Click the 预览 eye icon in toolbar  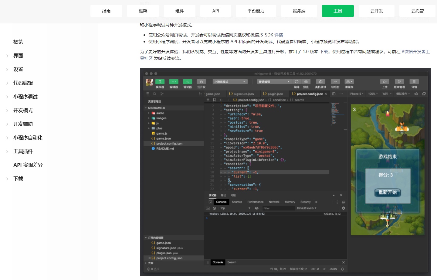tap(306, 82)
